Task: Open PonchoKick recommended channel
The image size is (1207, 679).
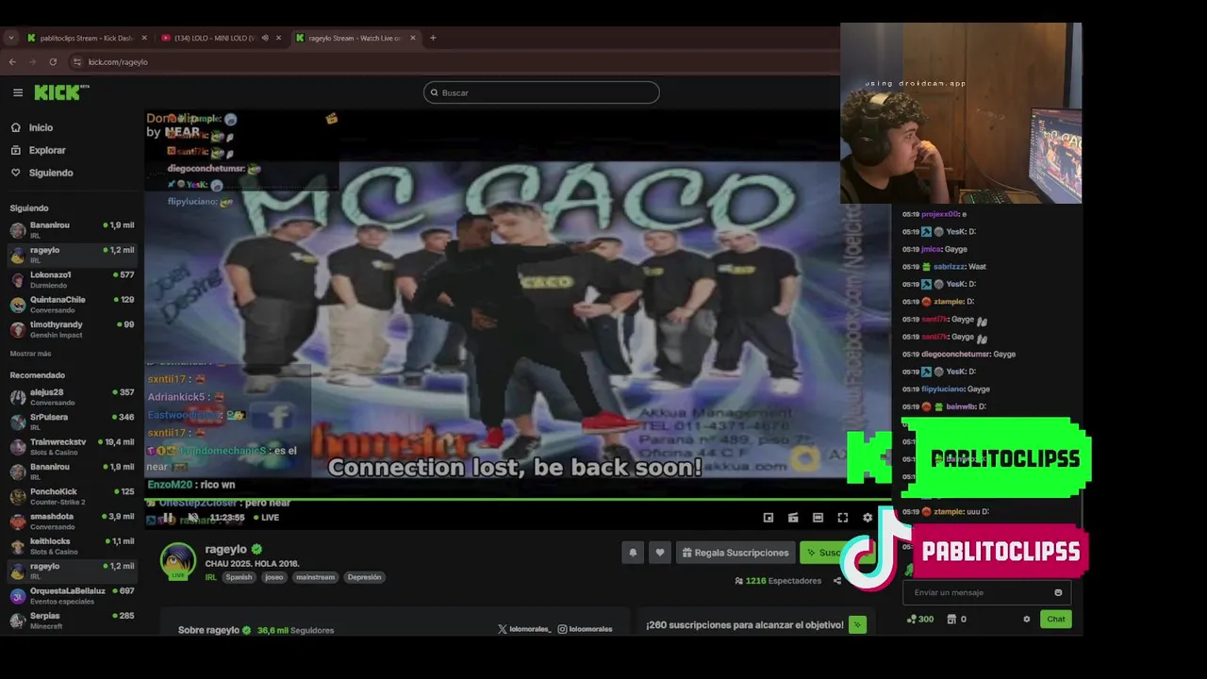Action: [72, 496]
